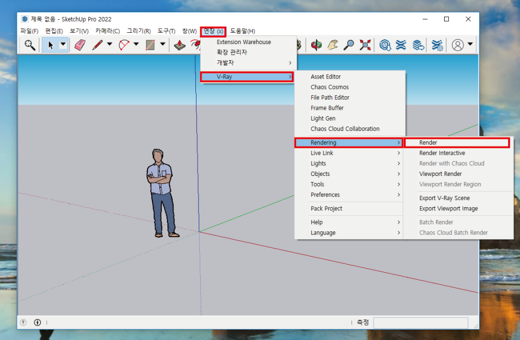Choose Export Viewport Image
The width and height of the screenshot is (520, 340).
point(458,208)
